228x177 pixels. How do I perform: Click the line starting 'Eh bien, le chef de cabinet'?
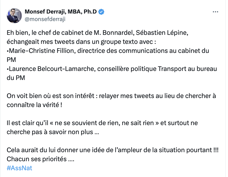click(x=97, y=33)
